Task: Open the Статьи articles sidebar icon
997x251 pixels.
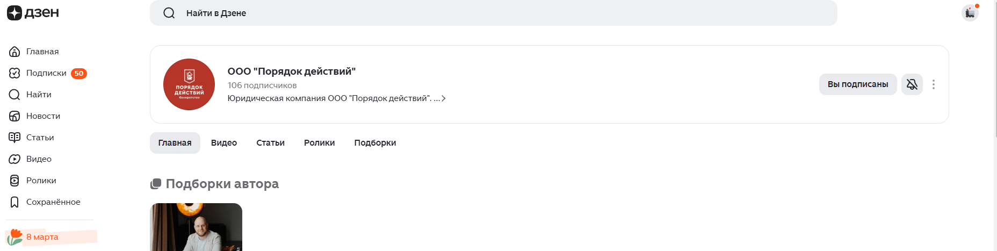Action: [15, 138]
